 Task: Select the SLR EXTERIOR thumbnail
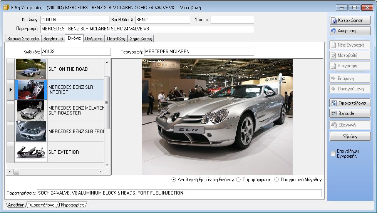[31, 152]
